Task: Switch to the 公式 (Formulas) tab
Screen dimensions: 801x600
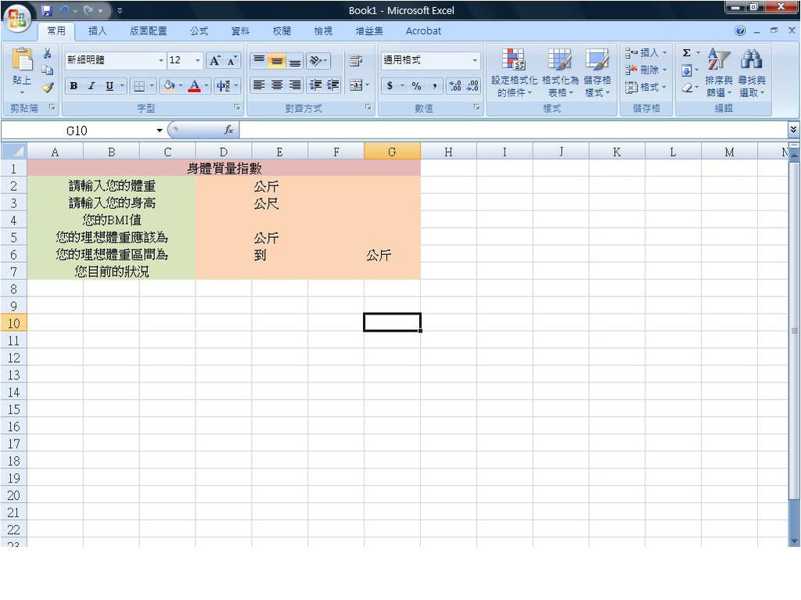Action: [199, 31]
